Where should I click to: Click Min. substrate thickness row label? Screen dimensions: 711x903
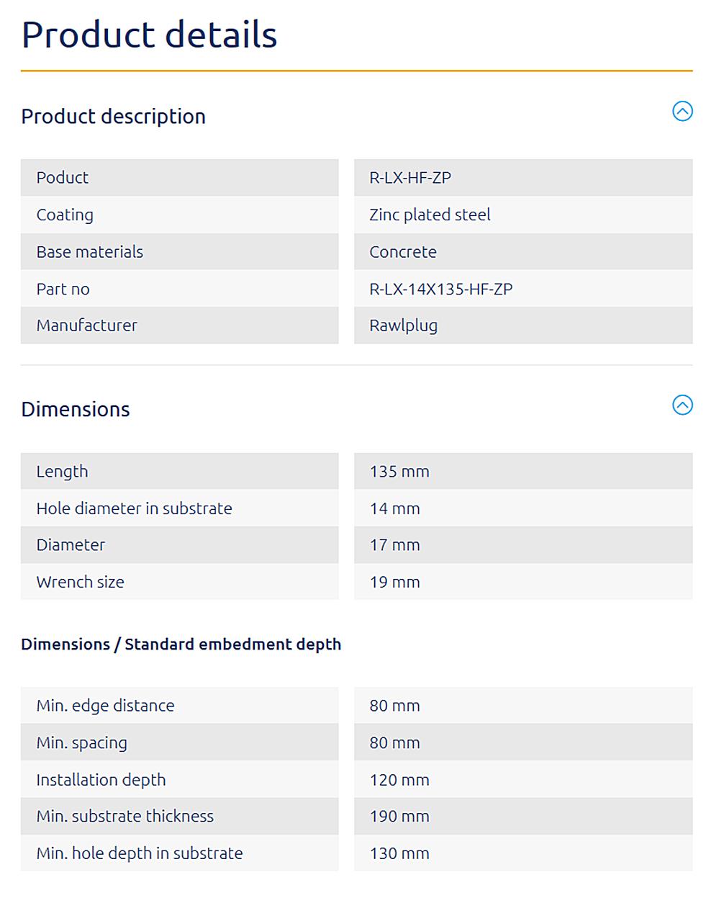(125, 817)
